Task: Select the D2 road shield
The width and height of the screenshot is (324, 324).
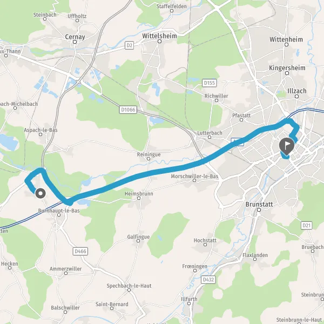Action: 129,45
